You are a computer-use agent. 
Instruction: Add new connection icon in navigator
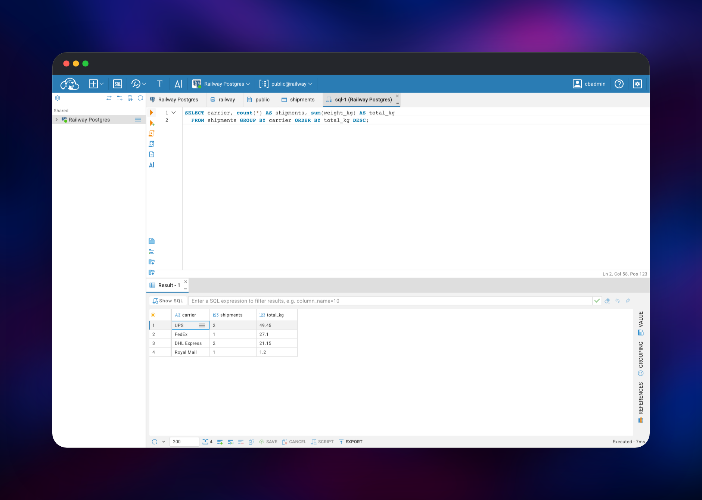pos(130,98)
